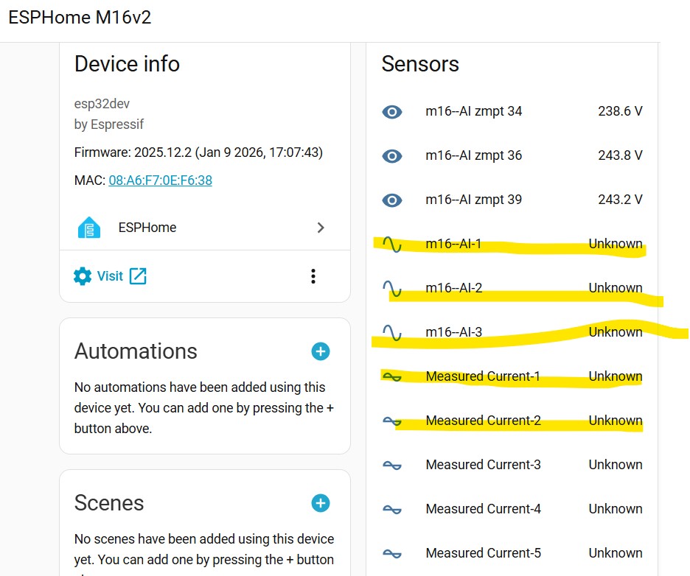The image size is (690, 576).
Task: Click eye icon for zmpt 39 sensor
Action: click(x=392, y=200)
